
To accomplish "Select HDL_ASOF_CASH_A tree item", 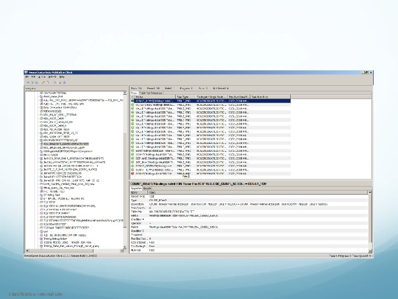I will click(55, 126).
